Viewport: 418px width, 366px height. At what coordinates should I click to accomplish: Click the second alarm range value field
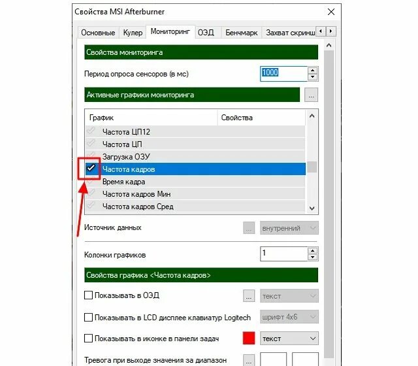(305, 359)
